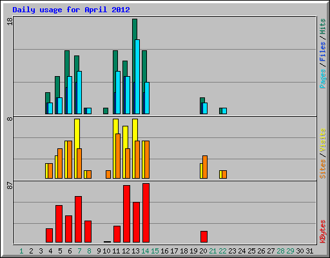
Task: Click the 'Pages' legend label
Action: [322, 79]
